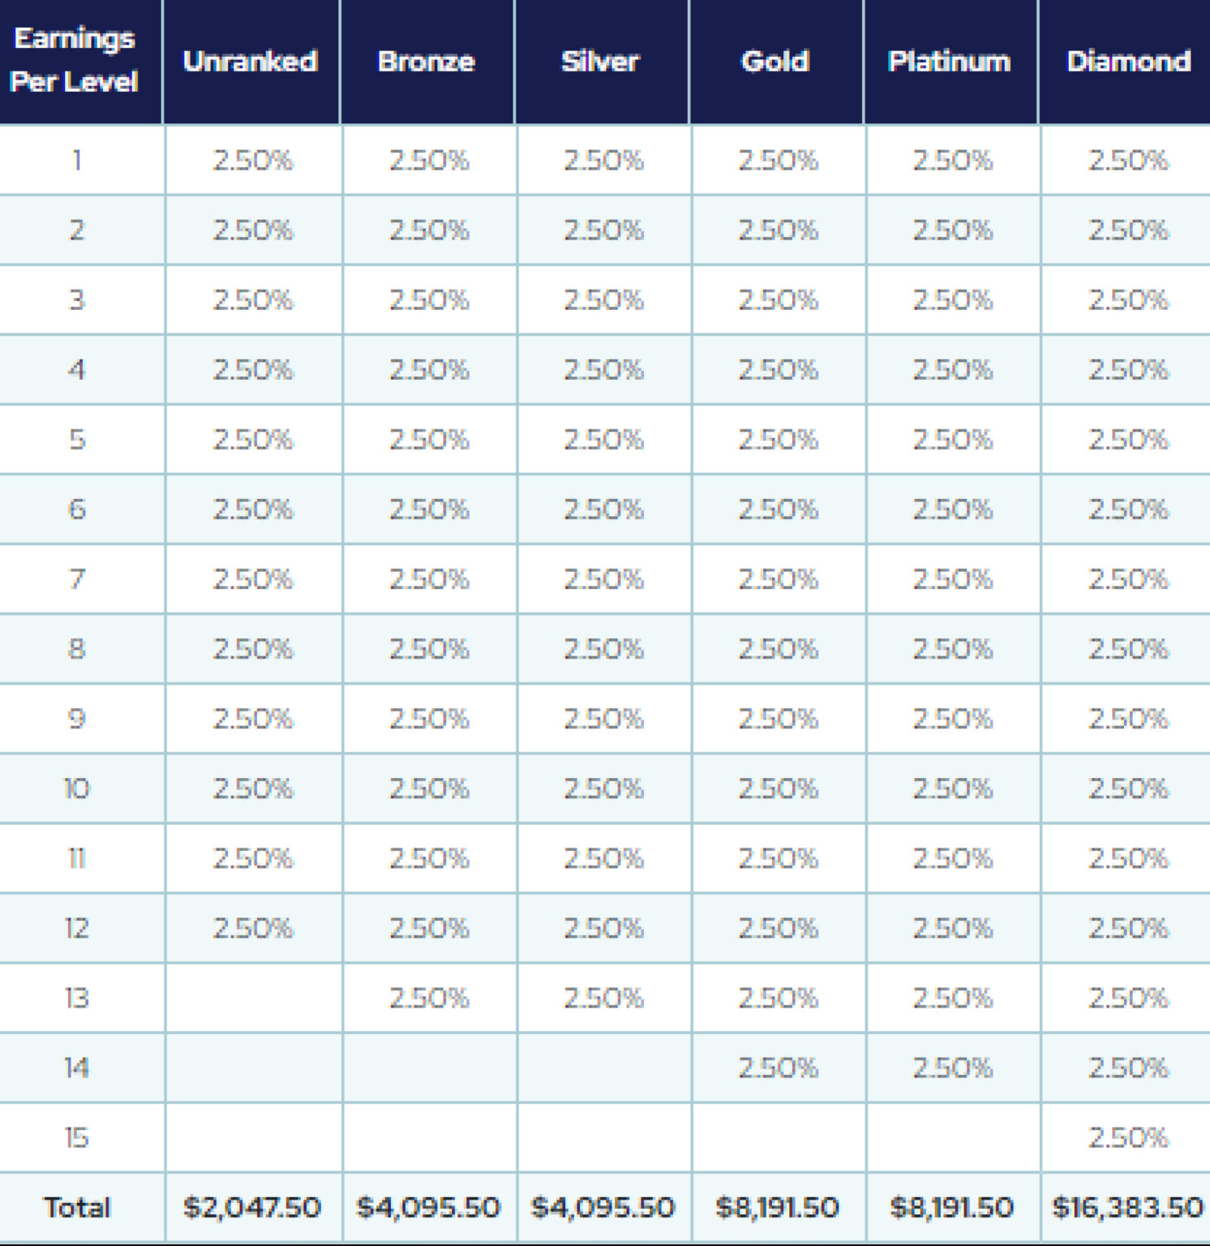Image resolution: width=1210 pixels, height=1246 pixels.
Task: Click the Gold total $8,191.50 cell
Action: (x=778, y=1207)
